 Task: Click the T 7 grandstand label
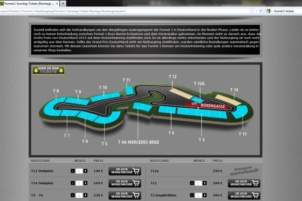click(67, 136)
